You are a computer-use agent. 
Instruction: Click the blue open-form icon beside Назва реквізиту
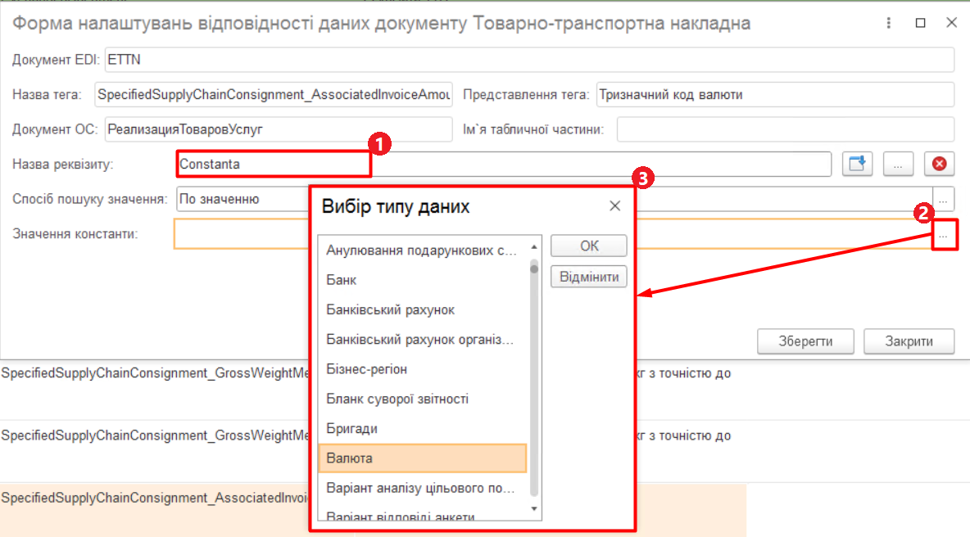point(857,164)
